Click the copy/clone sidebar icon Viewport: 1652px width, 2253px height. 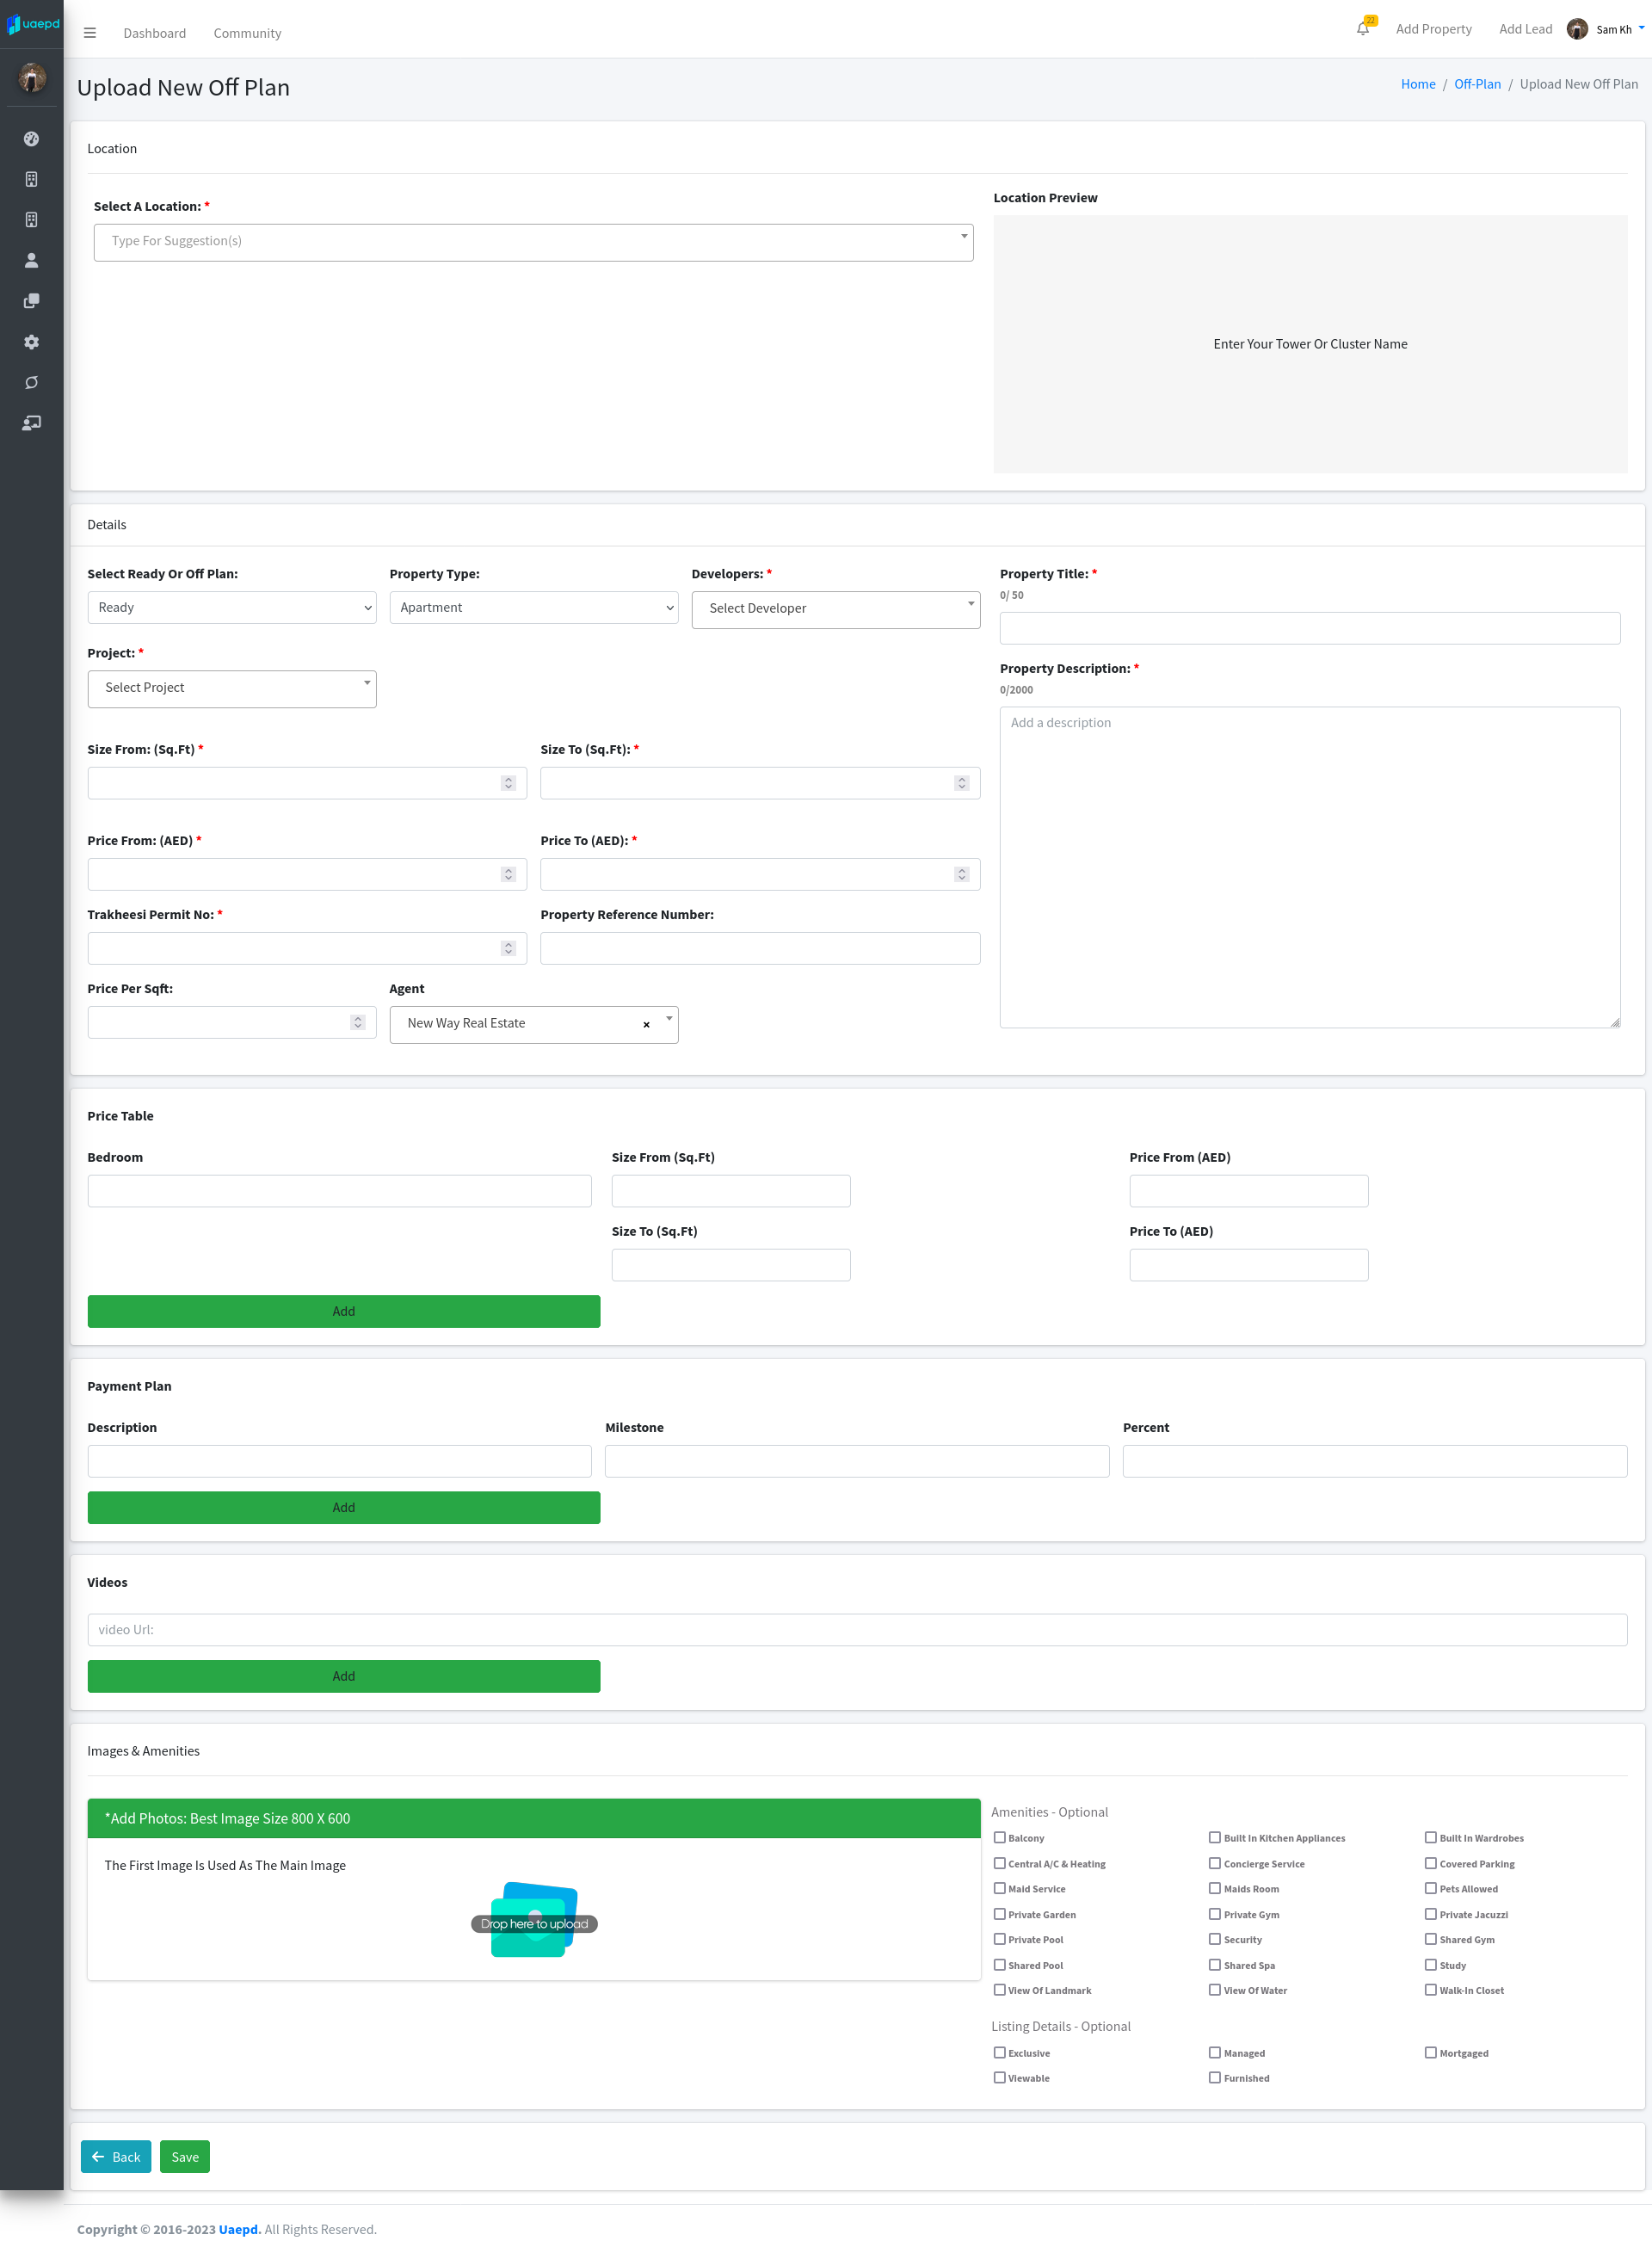[31, 301]
